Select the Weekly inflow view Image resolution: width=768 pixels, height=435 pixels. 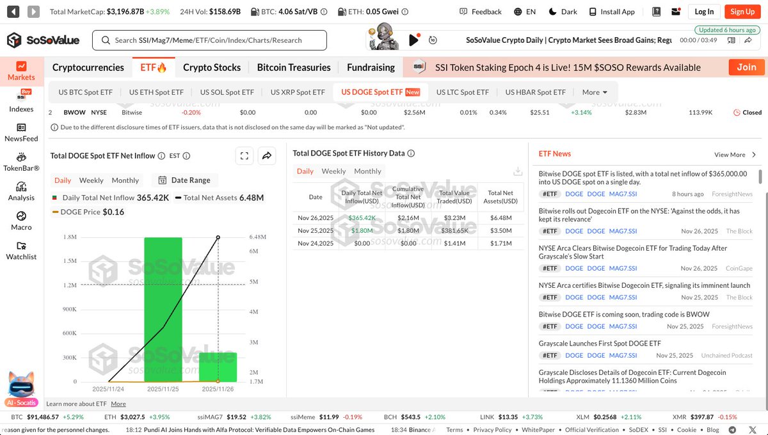click(91, 180)
